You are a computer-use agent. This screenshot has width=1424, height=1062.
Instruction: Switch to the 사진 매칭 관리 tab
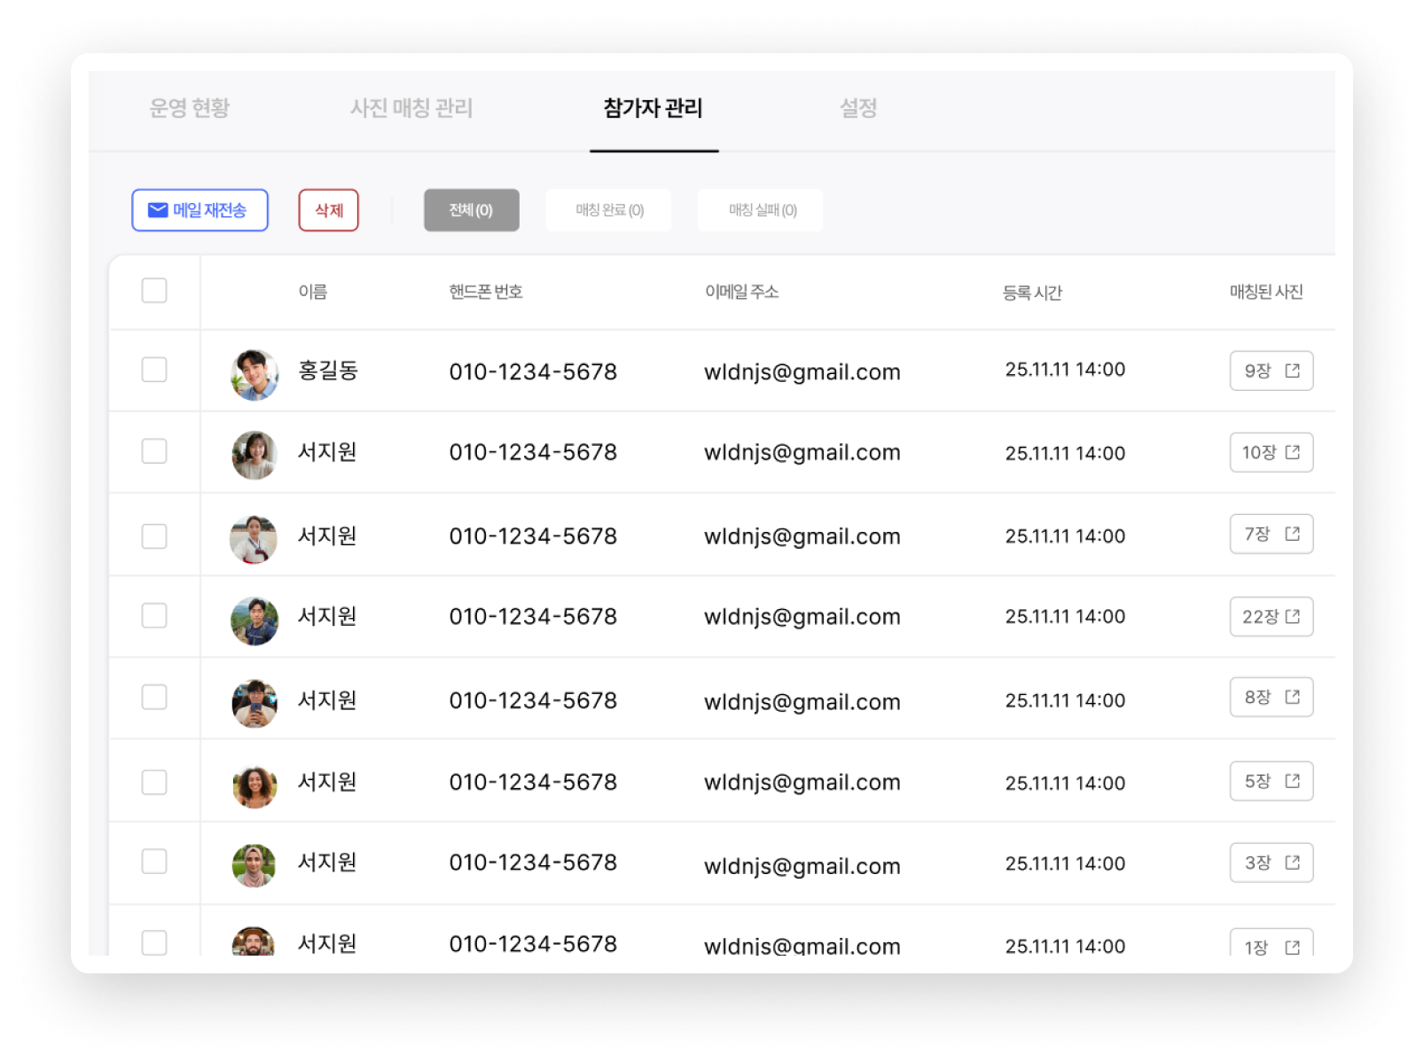click(411, 108)
